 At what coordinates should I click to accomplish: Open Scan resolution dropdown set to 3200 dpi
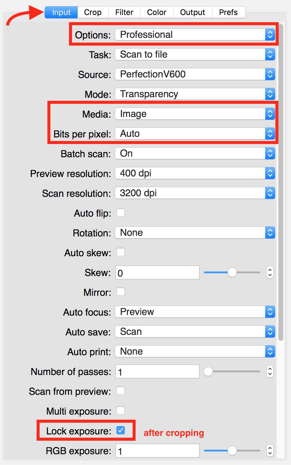point(195,193)
